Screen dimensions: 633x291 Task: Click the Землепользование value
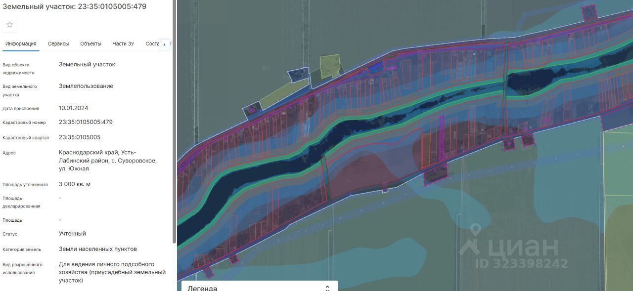86,86
